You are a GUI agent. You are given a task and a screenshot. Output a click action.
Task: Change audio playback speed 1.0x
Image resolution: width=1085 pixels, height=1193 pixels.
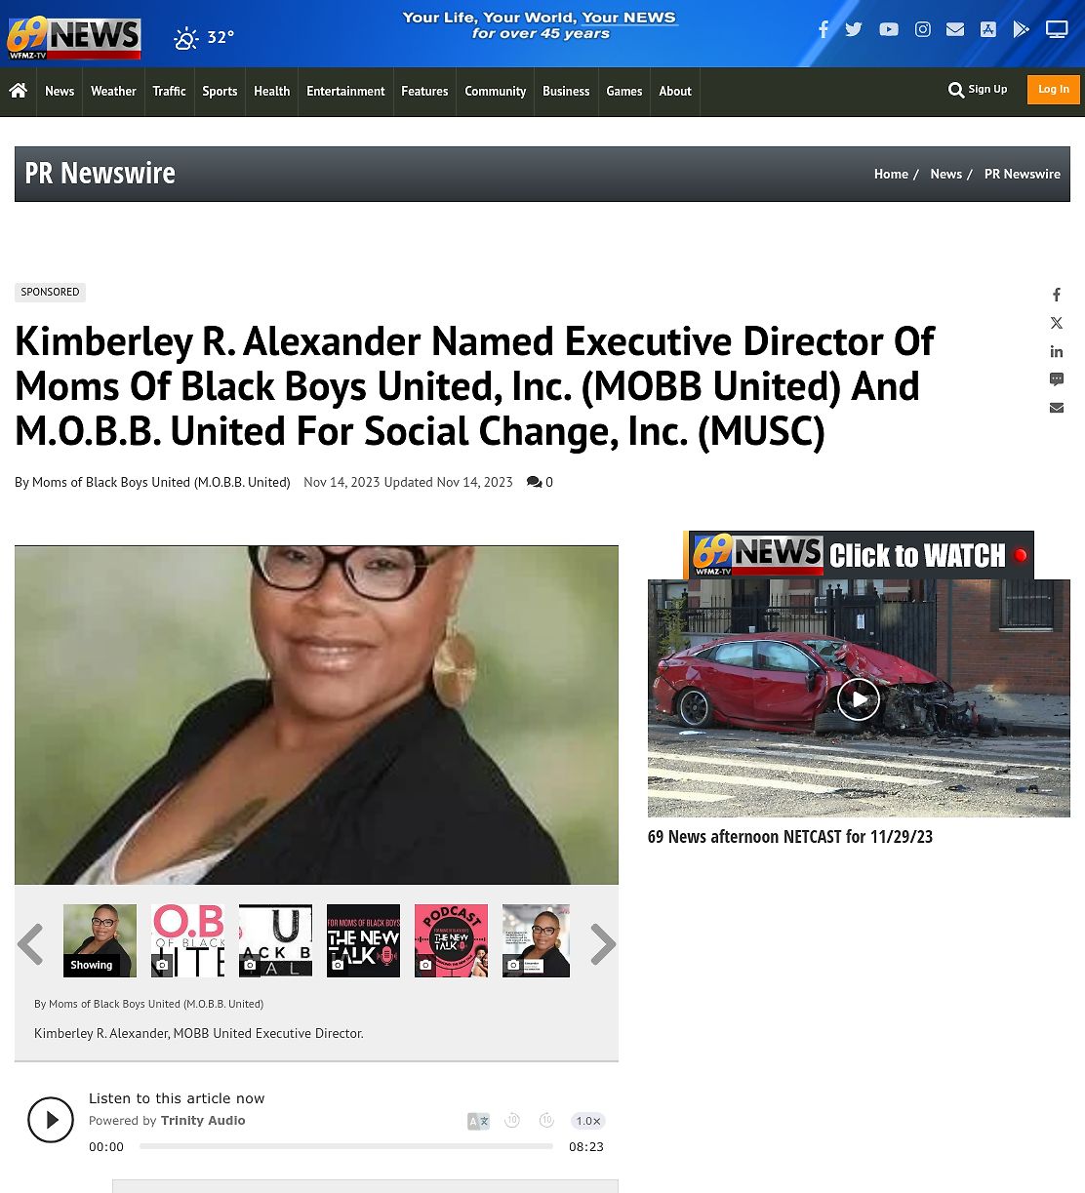(x=588, y=1121)
